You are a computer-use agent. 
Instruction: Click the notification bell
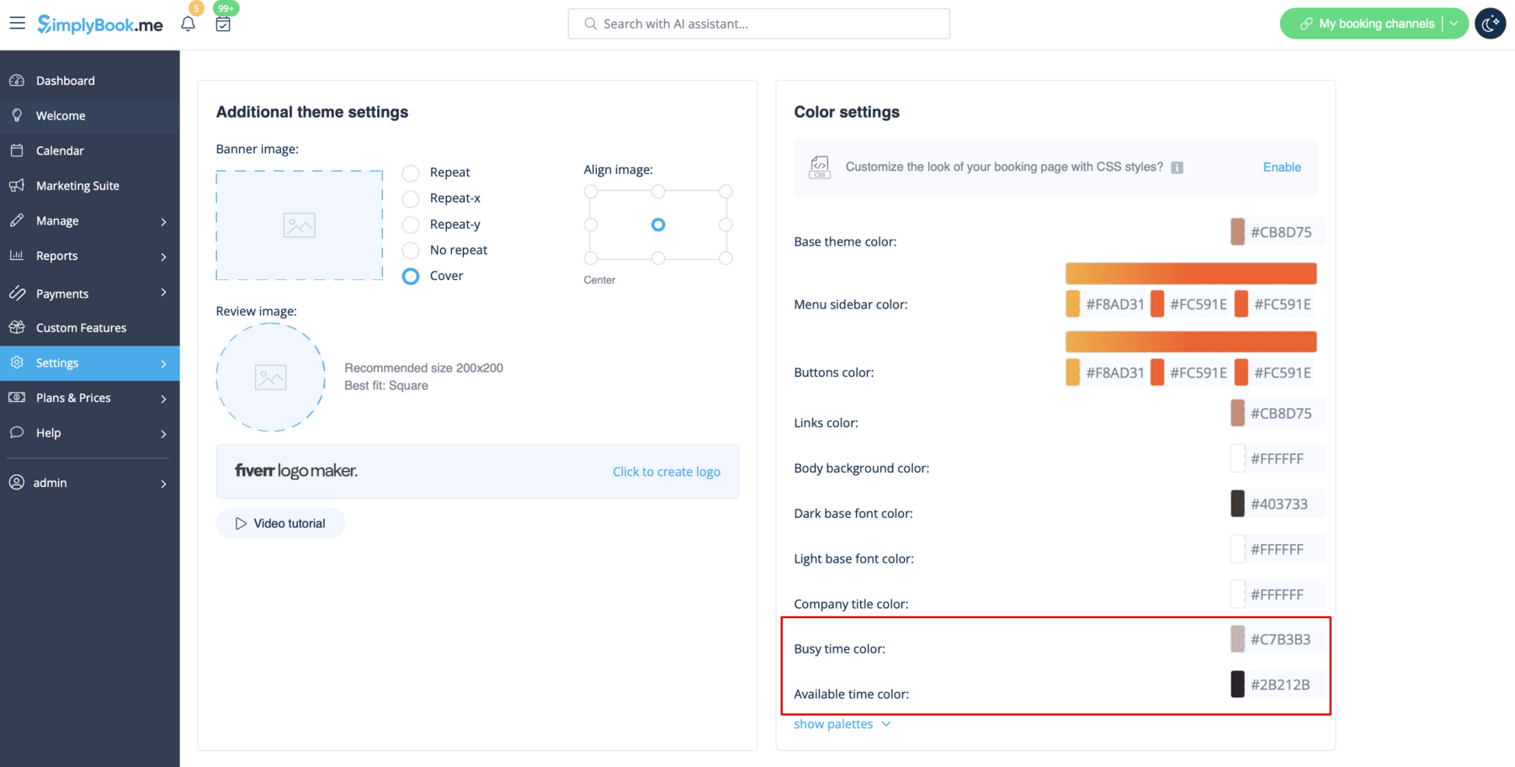point(187,23)
